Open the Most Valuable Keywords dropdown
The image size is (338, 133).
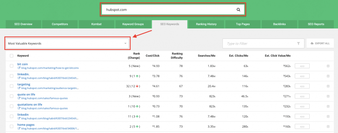[x=68, y=43]
